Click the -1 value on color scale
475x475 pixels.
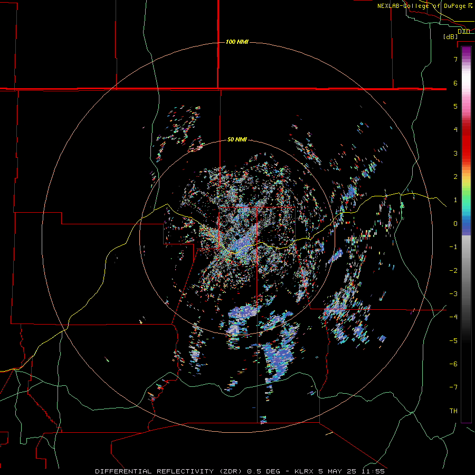[453, 247]
